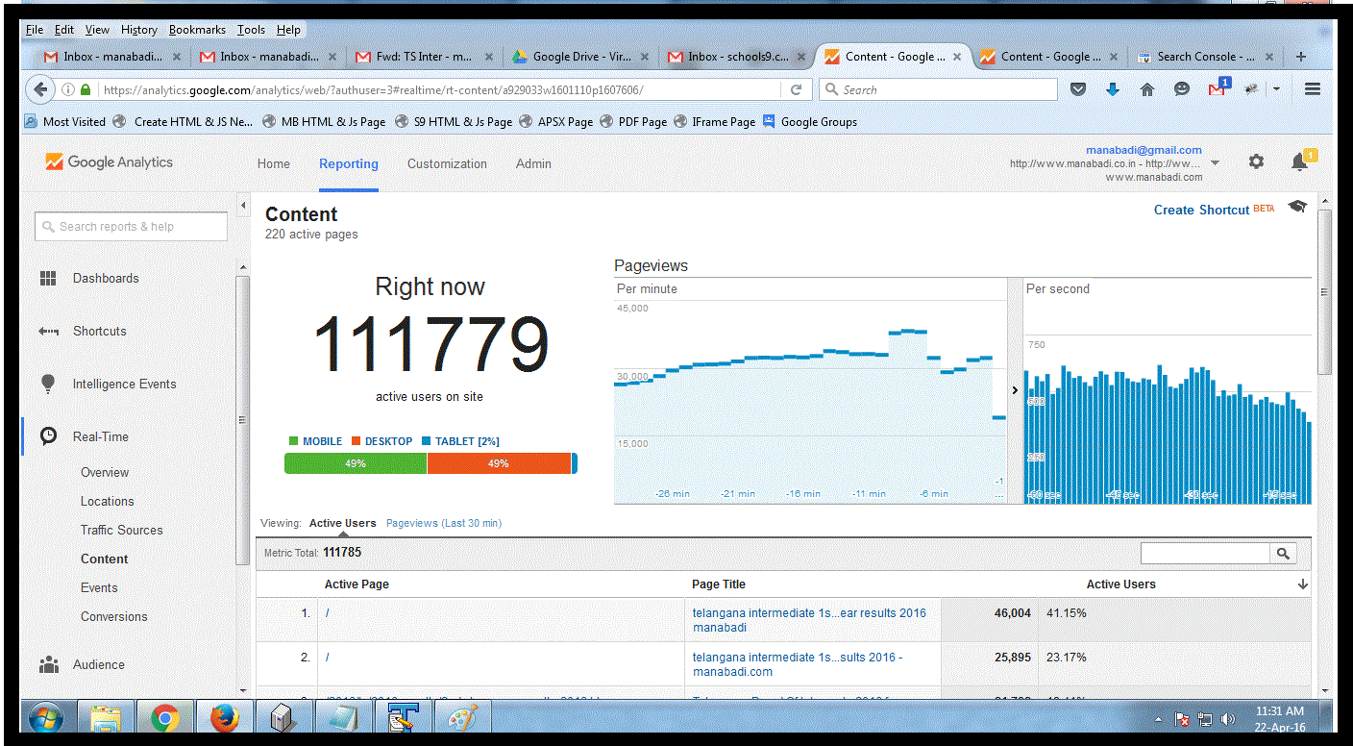Click the Audience people icon

tap(48, 664)
